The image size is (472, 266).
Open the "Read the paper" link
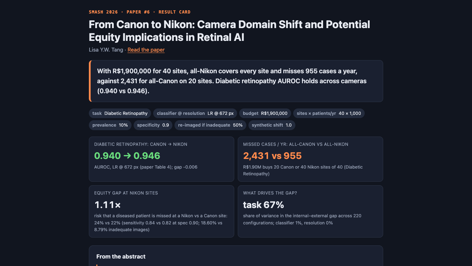146,50
